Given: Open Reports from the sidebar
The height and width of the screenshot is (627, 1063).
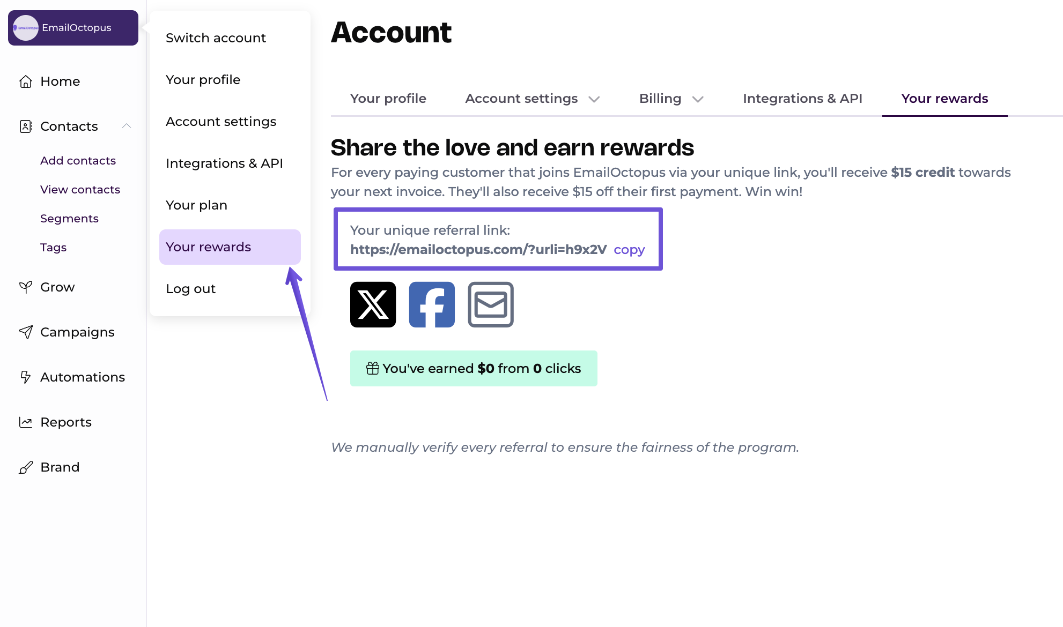Looking at the screenshot, I should coord(65,422).
